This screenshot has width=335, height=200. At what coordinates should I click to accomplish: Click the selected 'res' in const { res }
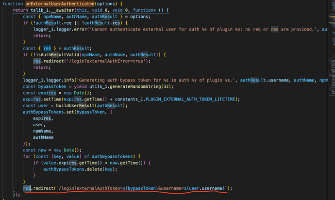[x=47, y=49]
